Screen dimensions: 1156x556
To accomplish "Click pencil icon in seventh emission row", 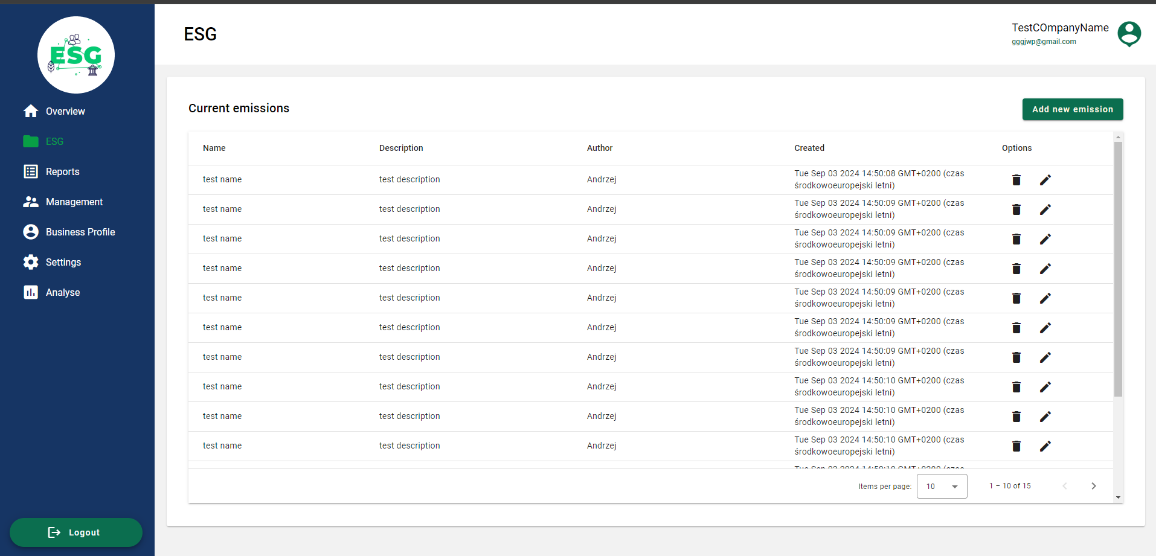I will coord(1045,357).
